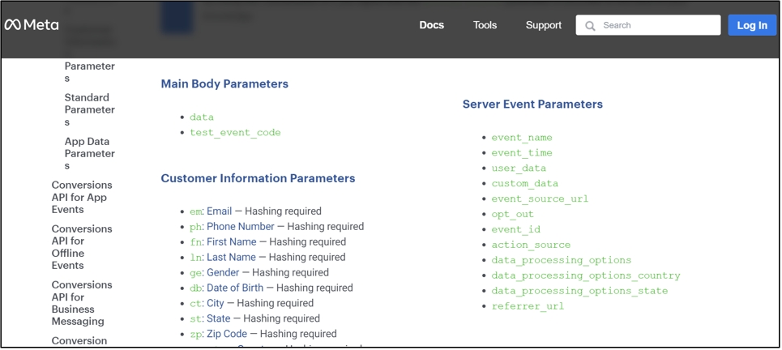Click the Email parameter link
This screenshot has height=350, width=782.
(219, 211)
